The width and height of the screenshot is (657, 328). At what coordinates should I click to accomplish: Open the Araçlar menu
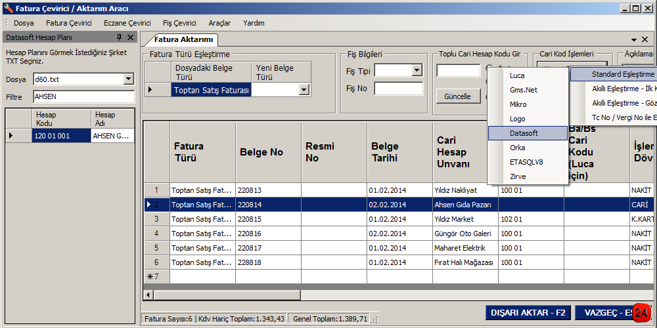(219, 23)
